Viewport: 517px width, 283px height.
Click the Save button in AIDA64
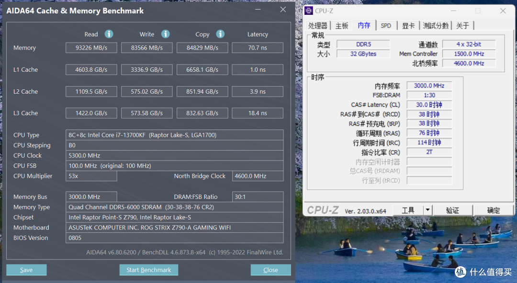click(26, 270)
